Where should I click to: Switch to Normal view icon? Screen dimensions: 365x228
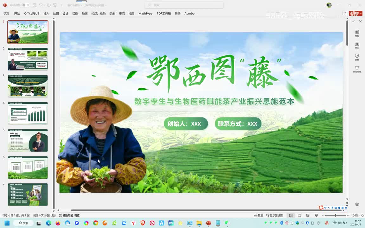(x=291, y=215)
